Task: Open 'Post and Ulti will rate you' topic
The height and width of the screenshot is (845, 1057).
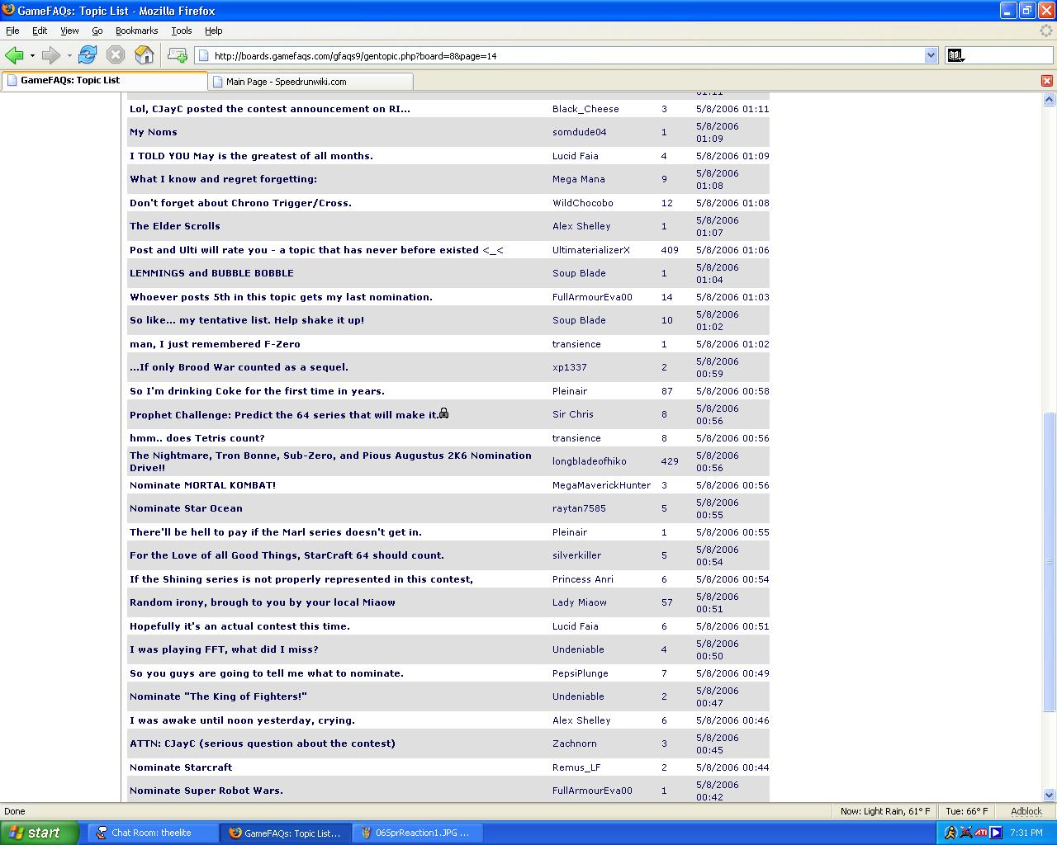Action: click(316, 250)
